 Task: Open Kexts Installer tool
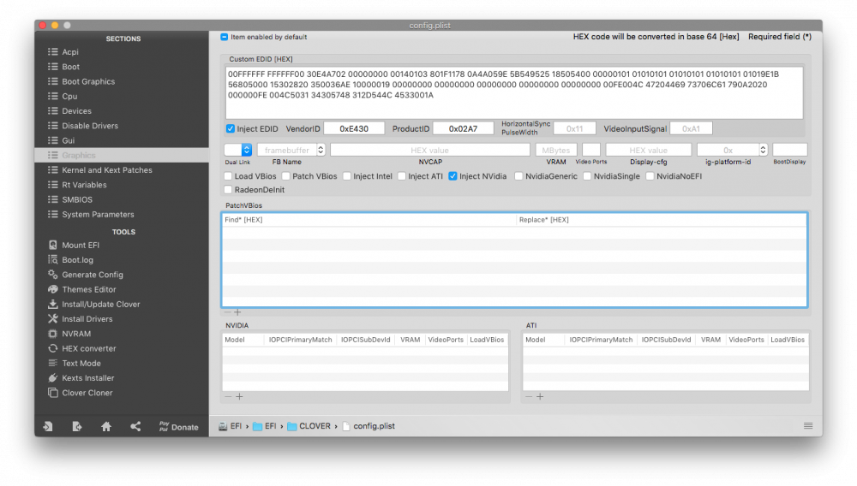click(81, 377)
